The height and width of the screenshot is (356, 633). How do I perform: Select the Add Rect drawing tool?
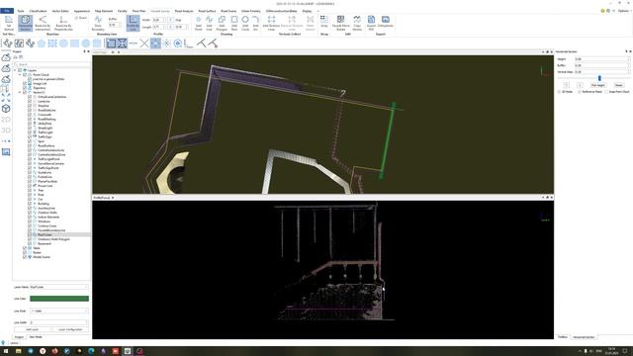click(x=234, y=23)
